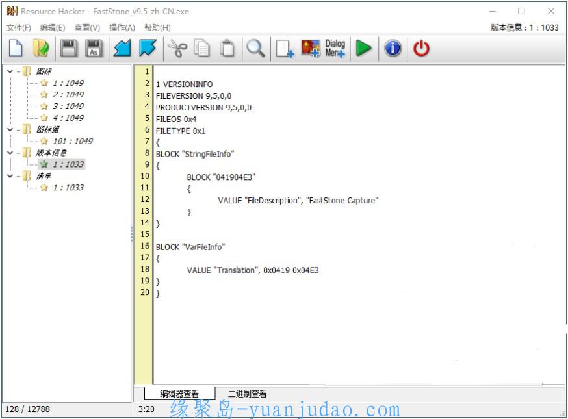Click the folder icon of the 清单 node
Viewport: 568px width, 419px height.
27,176
